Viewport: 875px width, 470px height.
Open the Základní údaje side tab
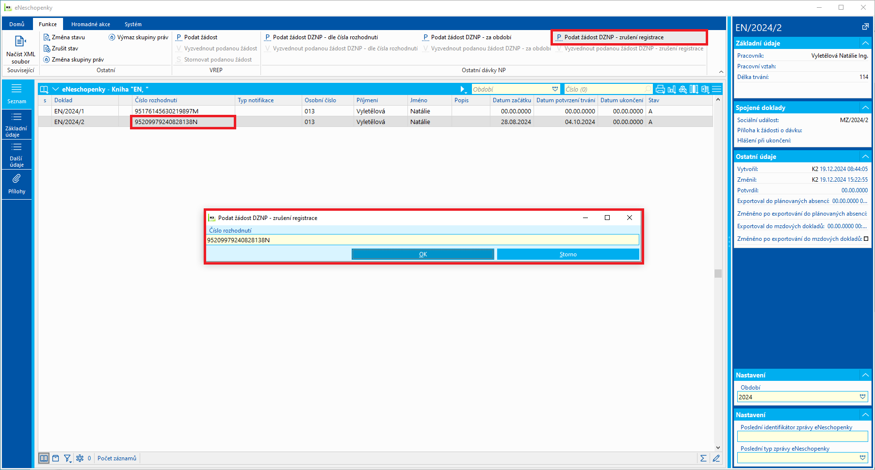pos(17,125)
